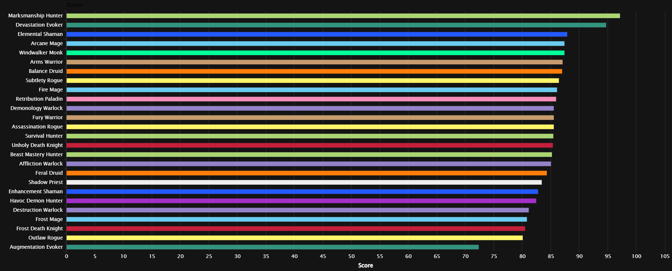Click the 'Balance Druid' axis label
Screen dimensions: 672x271
pos(46,71)
